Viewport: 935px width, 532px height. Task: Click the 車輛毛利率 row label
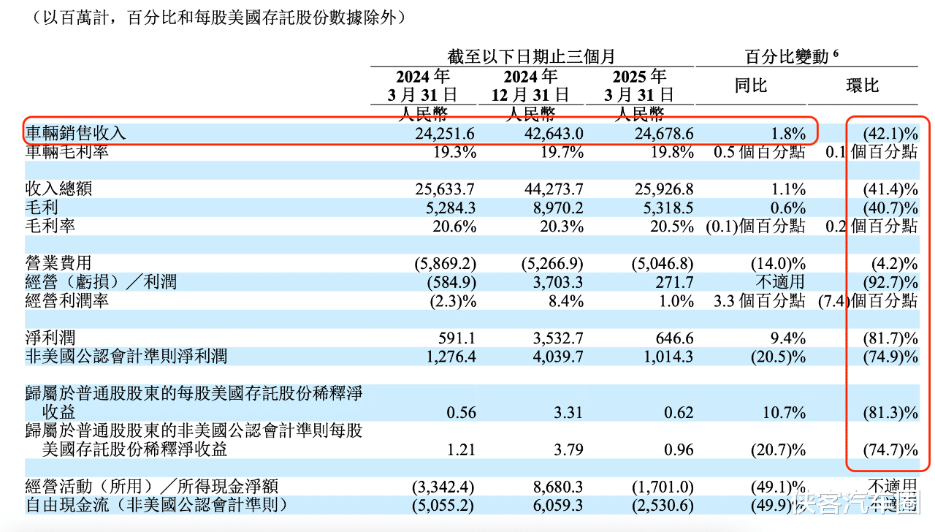(x=67, y=152)
